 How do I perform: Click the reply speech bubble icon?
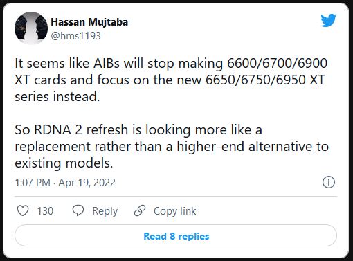(78, 210)
